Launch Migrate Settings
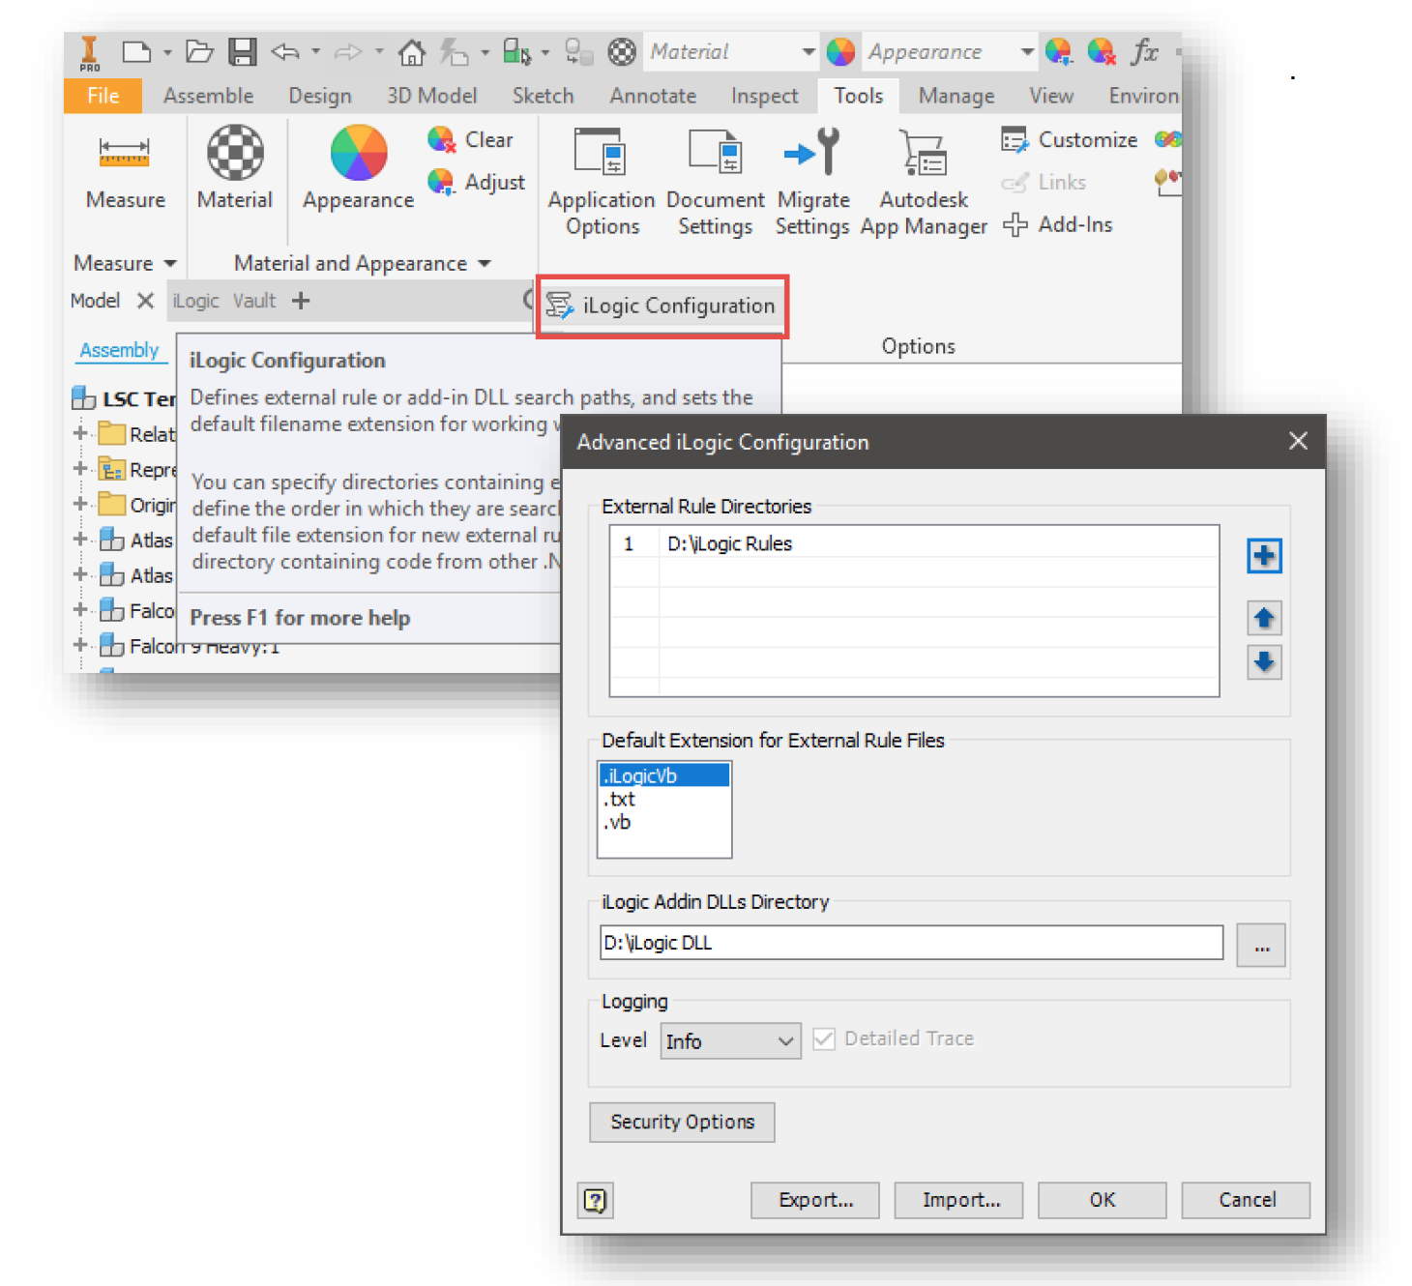Image resolution: width=1412 pixels, height=1286 pixels. tap(812, 182)
